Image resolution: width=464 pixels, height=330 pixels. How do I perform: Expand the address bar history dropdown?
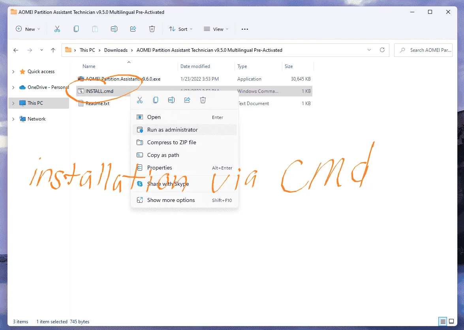tap(369, 50)
